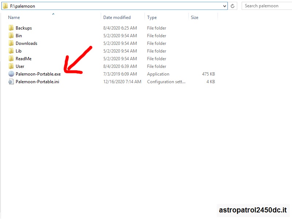Image resolution: width=292 pixels, height=219 pixels.
Task: Click the Downloads folder icon
Action: click(x=11, y=43)
